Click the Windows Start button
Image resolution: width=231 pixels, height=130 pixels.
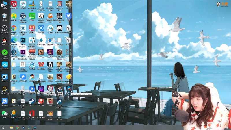pyautogui.click(x=3, y=128)
